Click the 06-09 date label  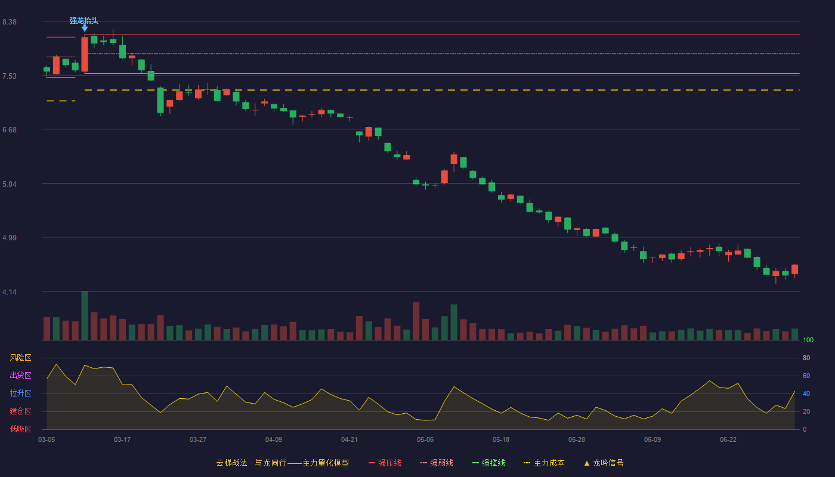coord(652,439)
